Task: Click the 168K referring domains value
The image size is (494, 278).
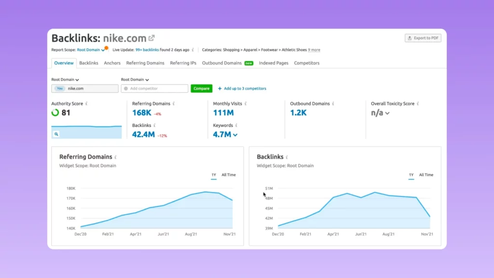Action: click(x=142, y=112)
